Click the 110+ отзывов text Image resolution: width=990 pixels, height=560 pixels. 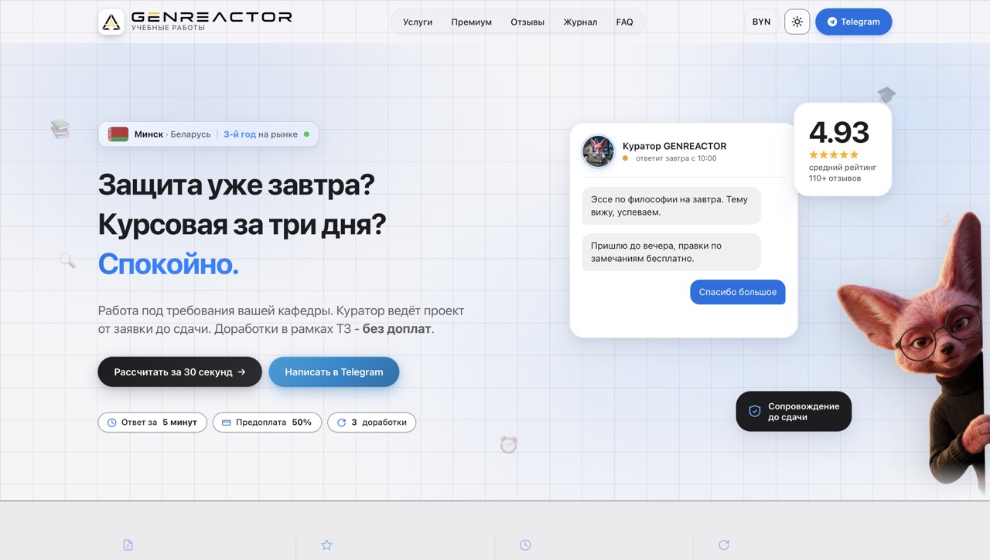pos(835,178)
